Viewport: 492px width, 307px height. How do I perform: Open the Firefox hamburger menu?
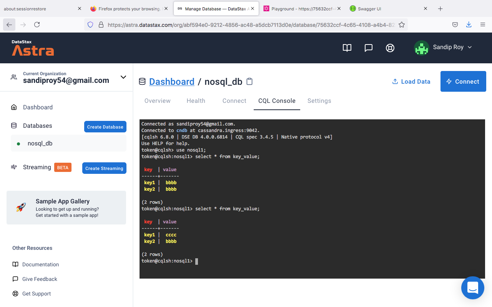coord(482,24)
